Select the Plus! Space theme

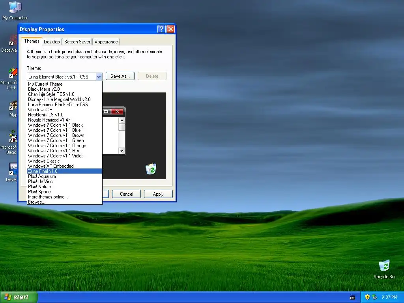point(65,192)
